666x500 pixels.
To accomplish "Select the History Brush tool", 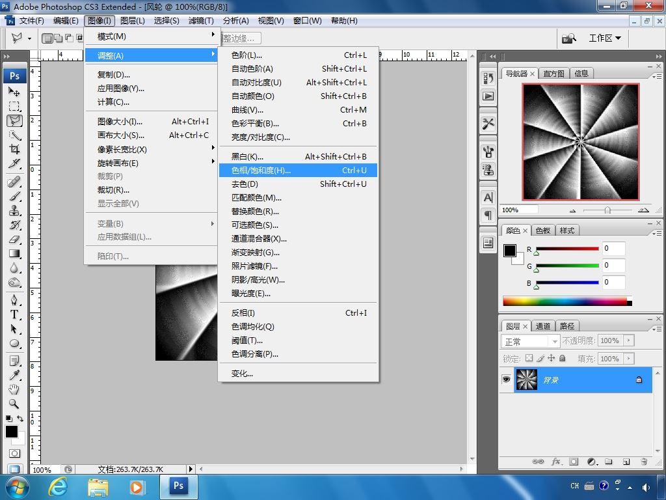I will 14,225.
